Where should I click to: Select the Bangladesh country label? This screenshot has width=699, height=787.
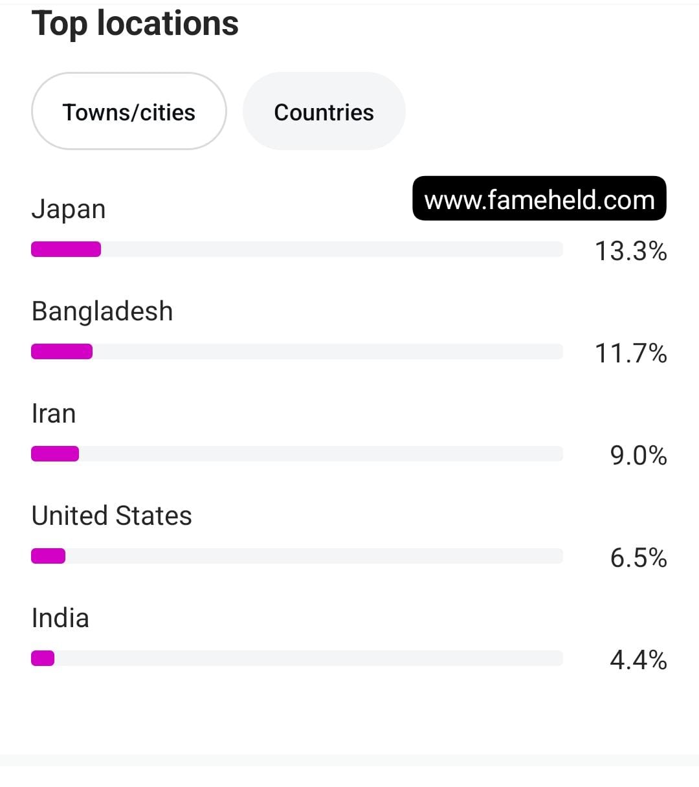coord(102,311)
